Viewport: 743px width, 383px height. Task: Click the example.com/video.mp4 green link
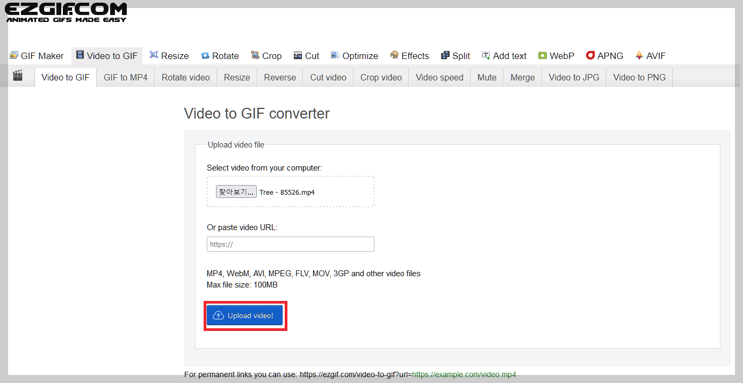464,374
